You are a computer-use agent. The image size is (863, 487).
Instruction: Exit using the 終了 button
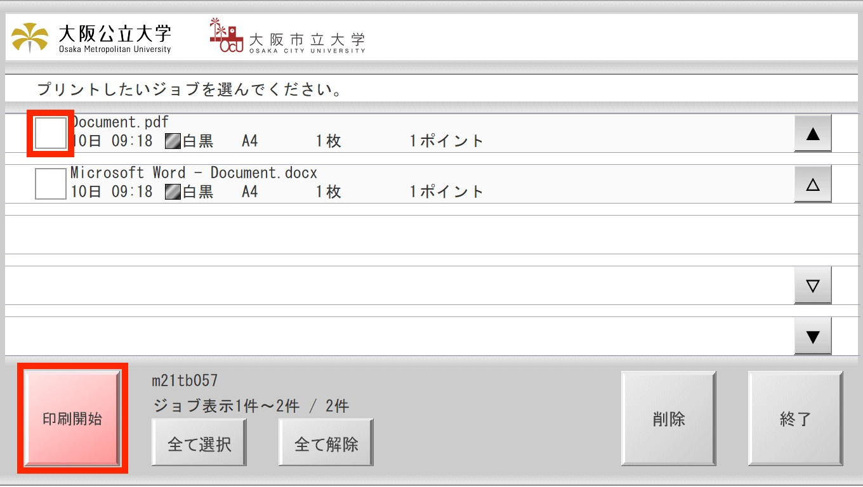click(796, 419)
